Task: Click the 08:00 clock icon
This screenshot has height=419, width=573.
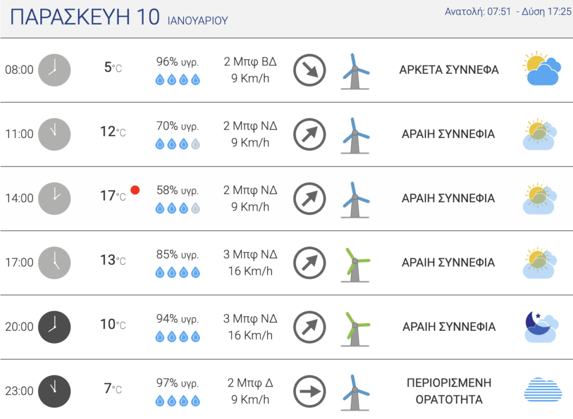Action: (x=54, y=70)
